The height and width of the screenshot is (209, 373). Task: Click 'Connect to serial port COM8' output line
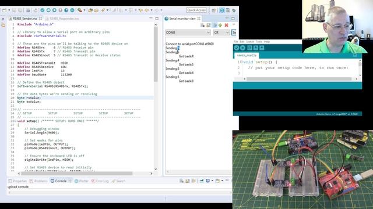pyautogui.click(x=189, y=44)
